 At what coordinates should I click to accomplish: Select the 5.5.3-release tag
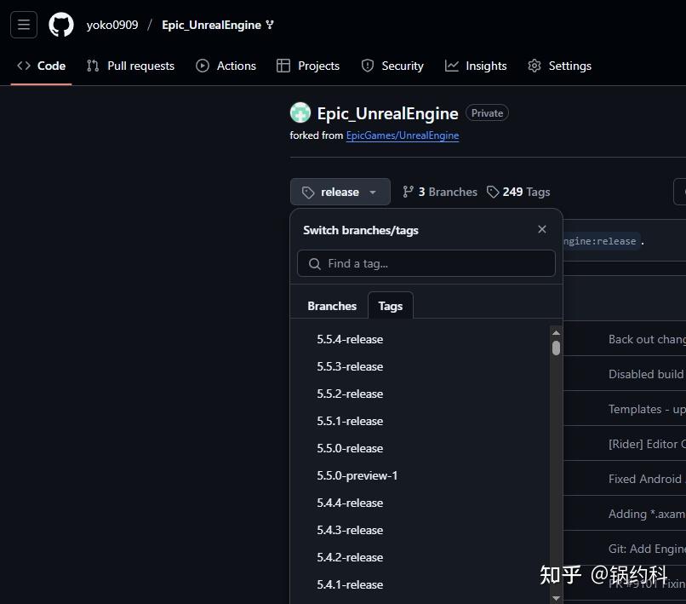(350, 366)
